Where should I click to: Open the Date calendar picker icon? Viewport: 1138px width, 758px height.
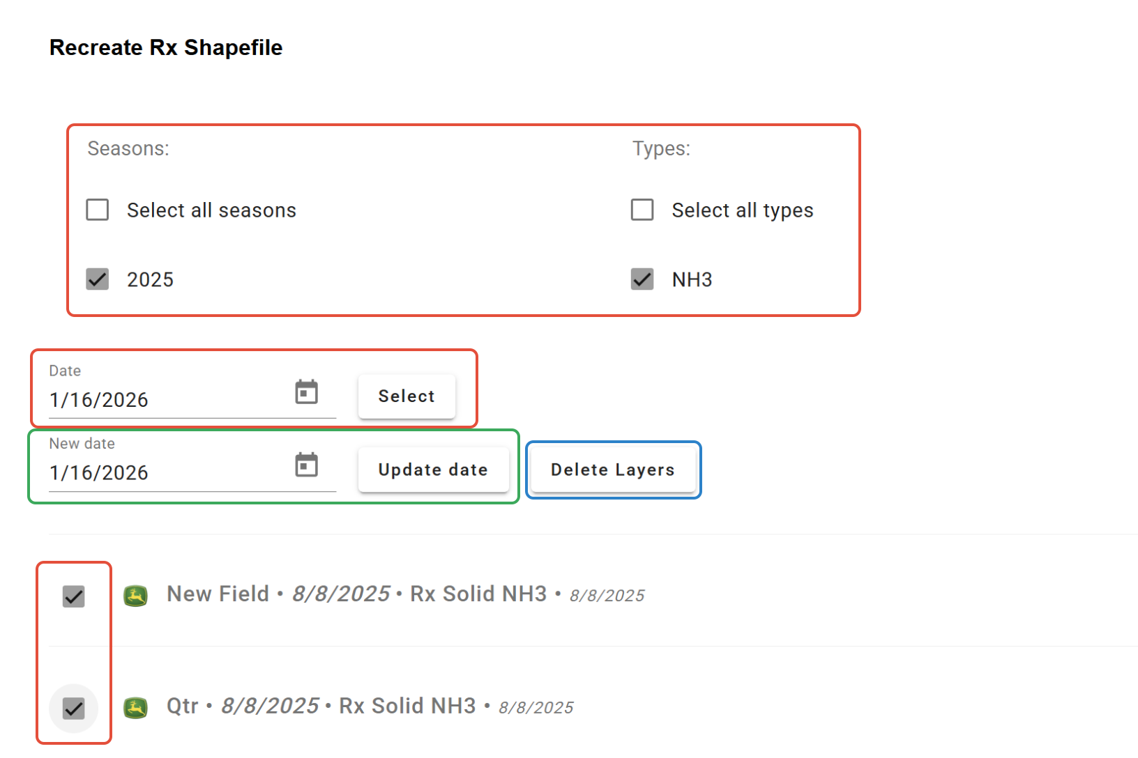306,392
